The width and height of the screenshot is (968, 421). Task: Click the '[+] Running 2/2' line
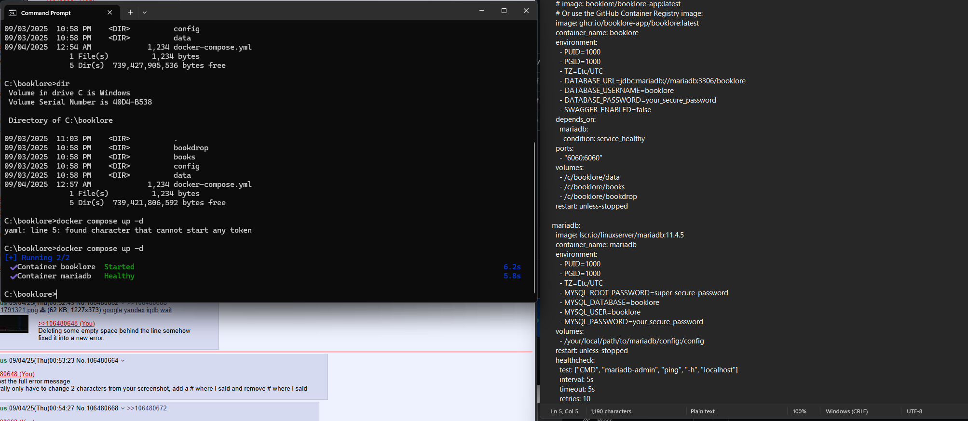pos(37,258)
